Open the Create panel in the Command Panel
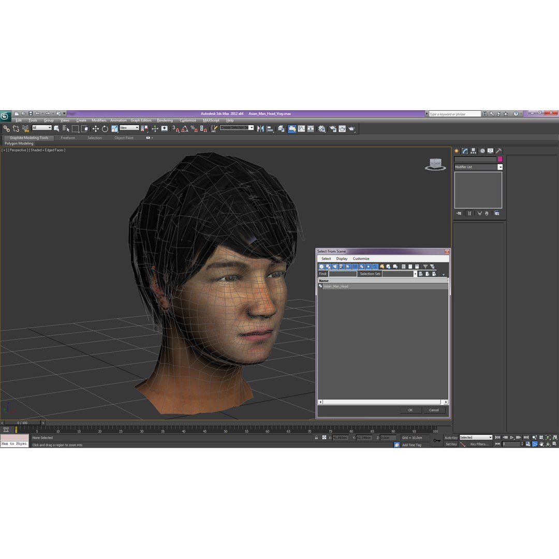Image resolution: width=559 pixels, height=559 pixels. (457, 151)
